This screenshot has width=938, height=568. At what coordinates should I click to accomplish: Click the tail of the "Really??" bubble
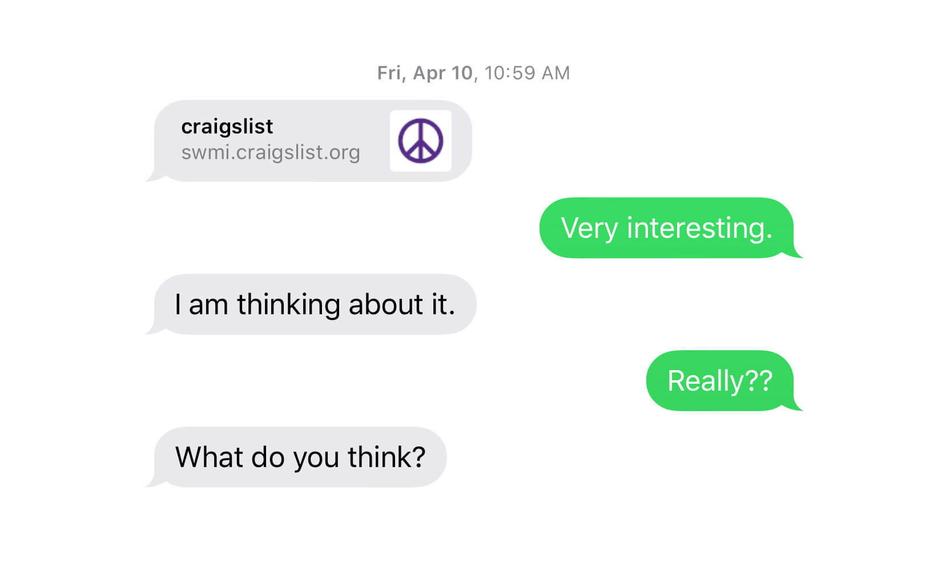coord(796,407)
